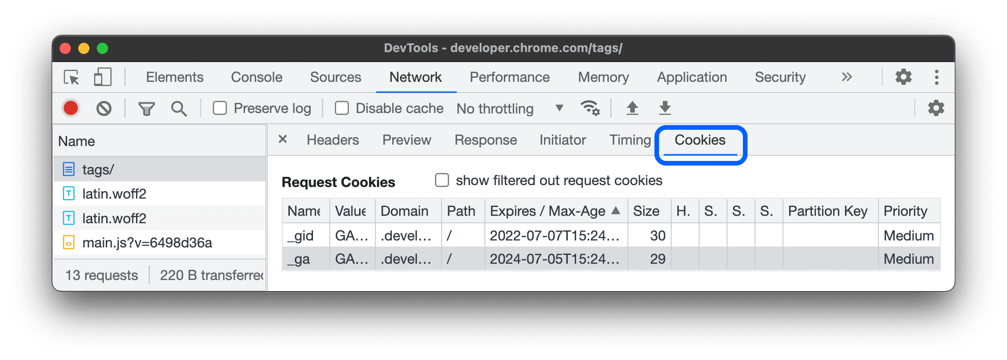
Task: Open the network request filter bar
Action: pos(146,108)
